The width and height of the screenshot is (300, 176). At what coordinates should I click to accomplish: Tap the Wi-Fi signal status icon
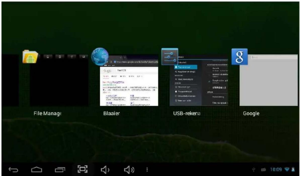tap(287, 170)
